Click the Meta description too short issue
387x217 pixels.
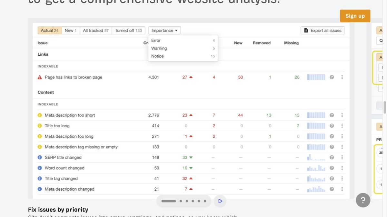click(x=70, y=115)
